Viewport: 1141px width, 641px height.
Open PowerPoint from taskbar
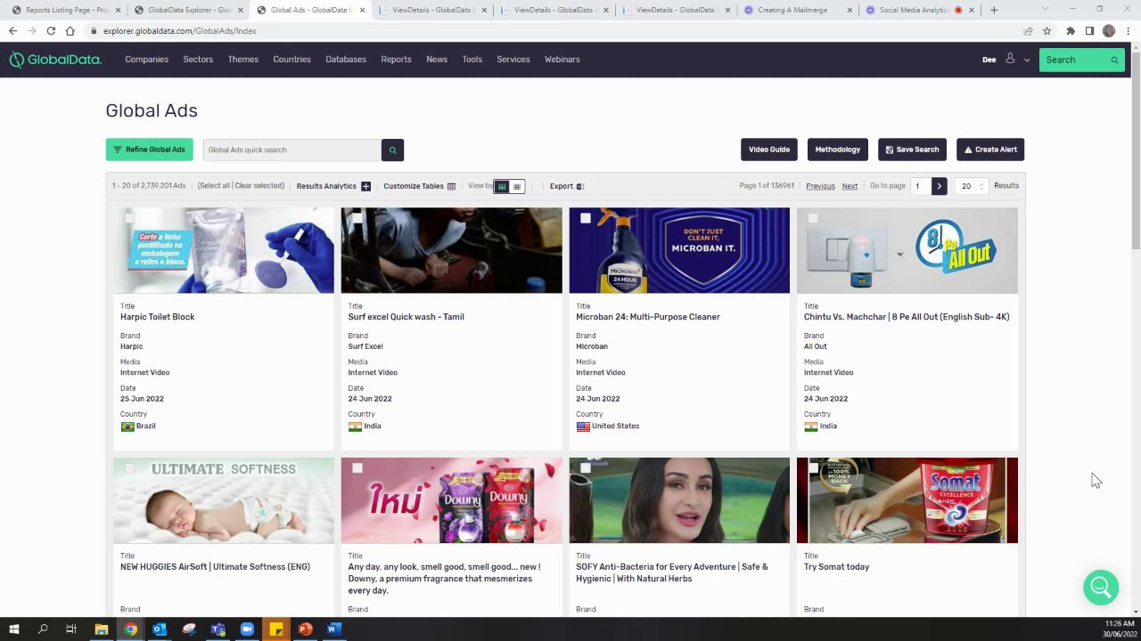tap(305, 629)
